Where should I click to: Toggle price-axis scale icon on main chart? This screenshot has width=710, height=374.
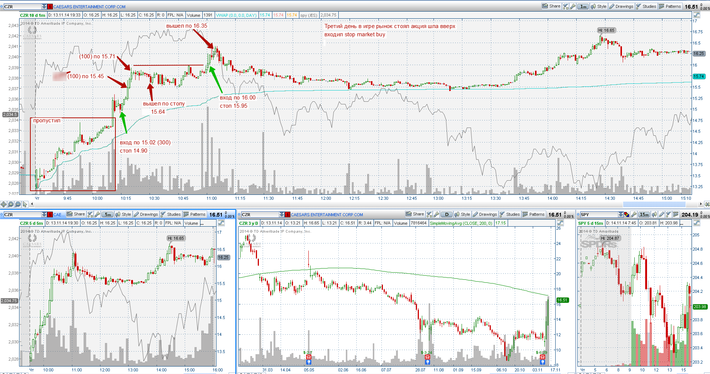click(697, 15)
